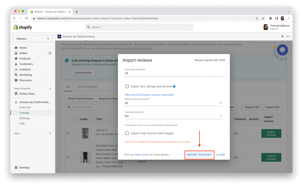303x187 pixels.
Task: Open app three-dot more options
Action: tap(288, 36)
